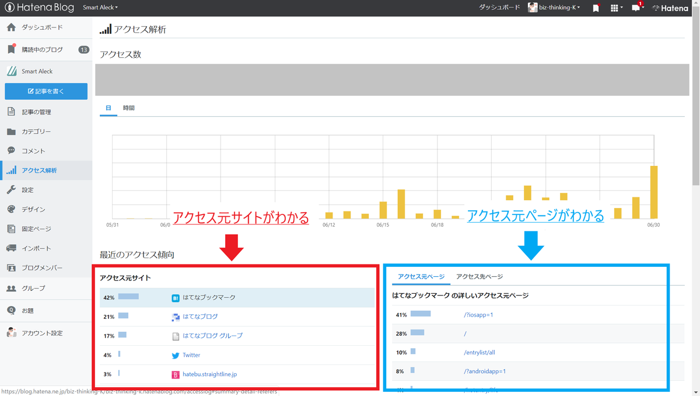Click the bookmark icon in top bar

coord(596,8)
